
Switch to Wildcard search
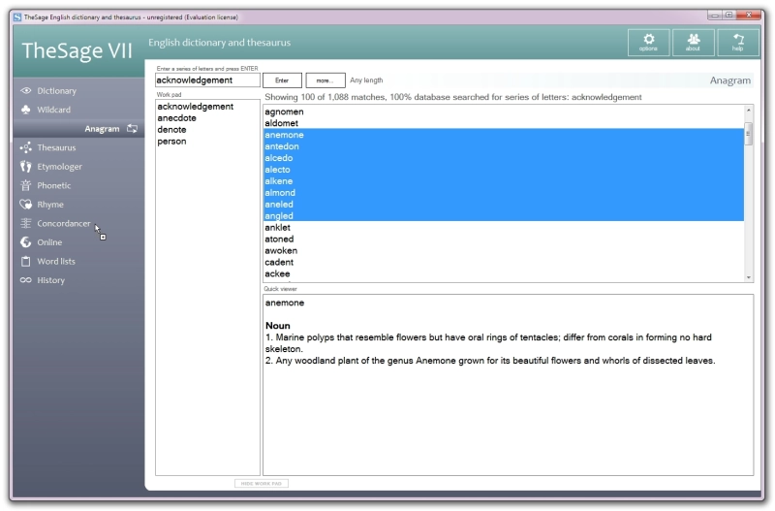54,110
